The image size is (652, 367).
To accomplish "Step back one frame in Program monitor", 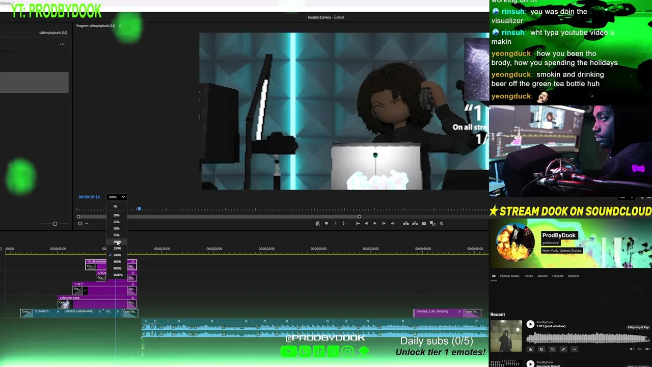I will point(367,223).
